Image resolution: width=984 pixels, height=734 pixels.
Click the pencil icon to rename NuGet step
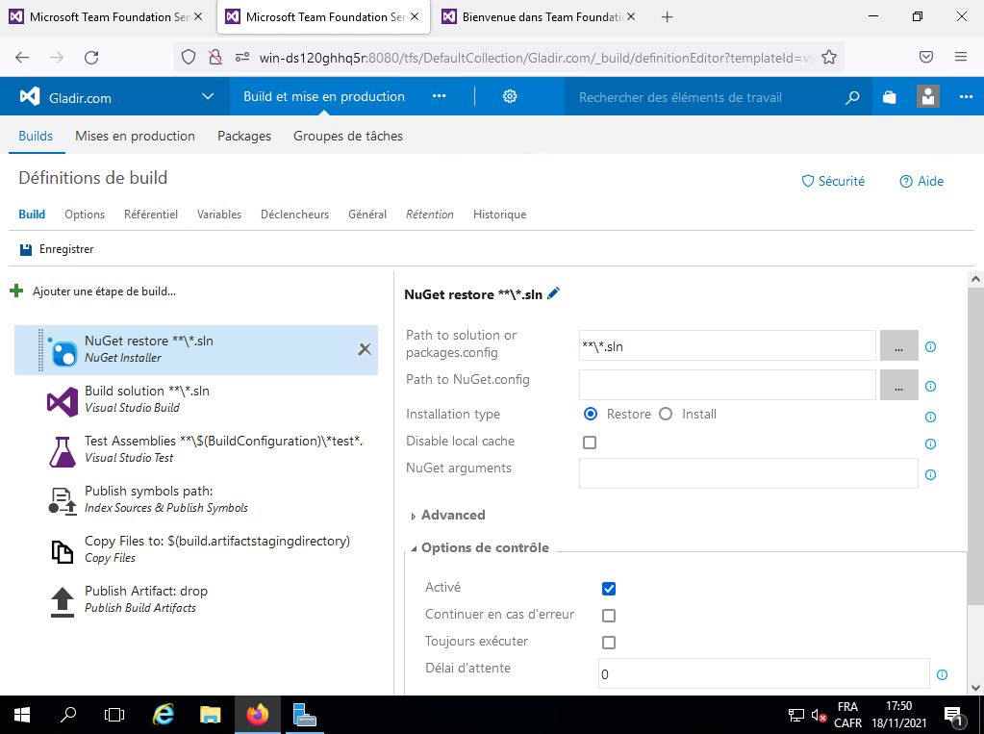coord(553,294)
